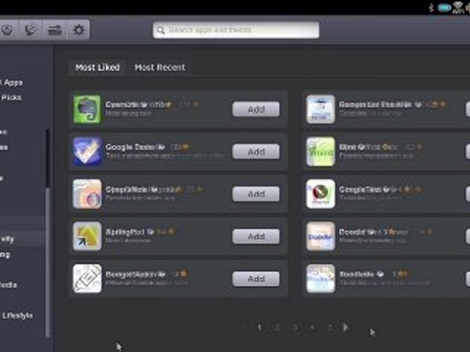Viewport: 470px width, 352px height.
Task: Switch to the Most Recent tab
Action: [160, 67]
